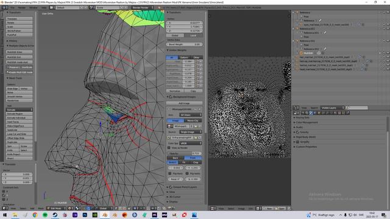Toggle the Y constraint axis checkbox
390x219 pixels.
pos(4,195)
